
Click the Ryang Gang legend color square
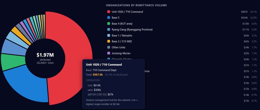click(x=109, y=29)
